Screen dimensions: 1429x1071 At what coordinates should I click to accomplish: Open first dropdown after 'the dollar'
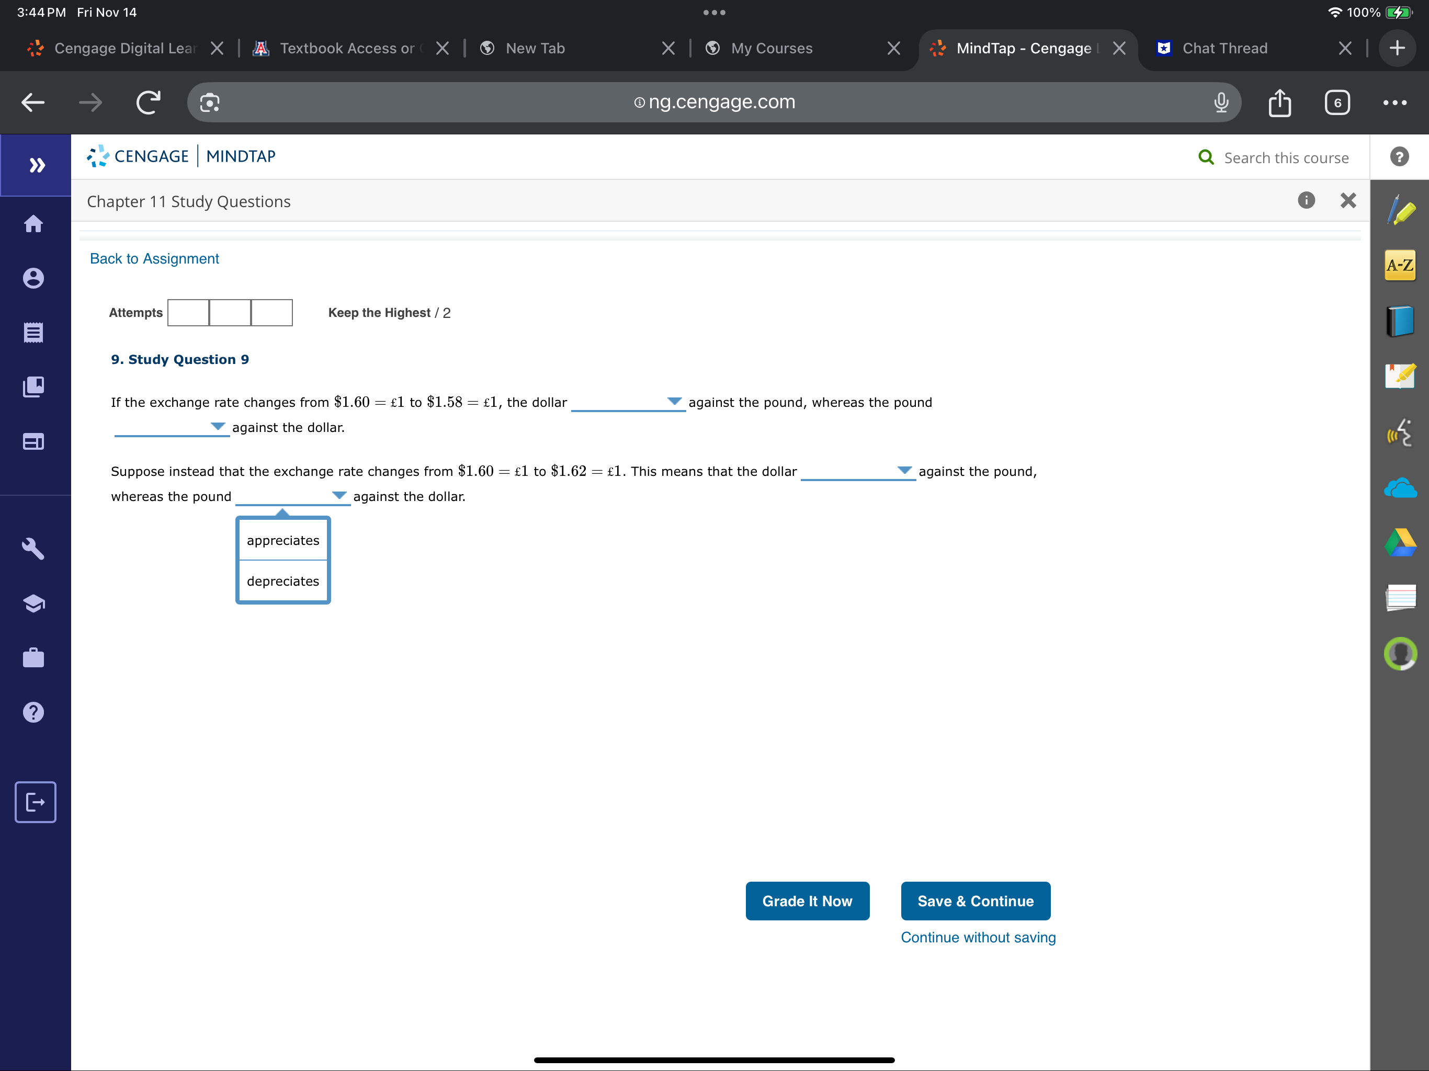pos(627,403)
